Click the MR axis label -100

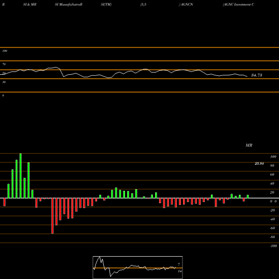click(x=273, y=246)
